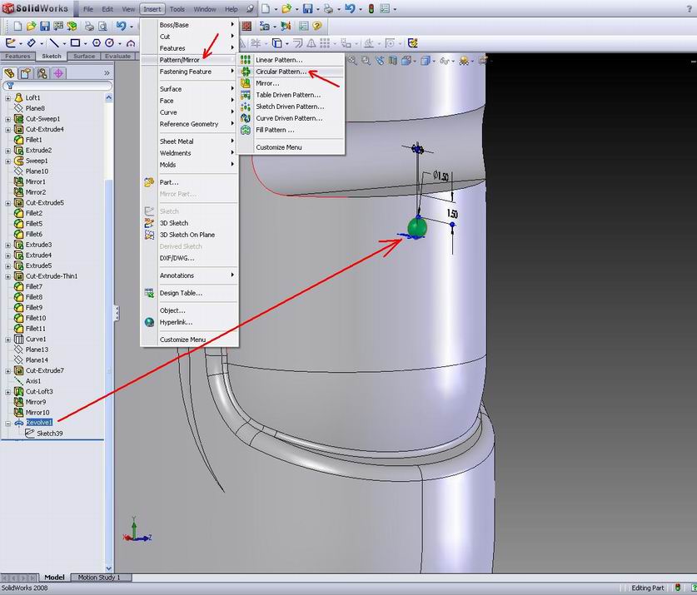Activate the Sketch tool icon

[x=11, y=42]
